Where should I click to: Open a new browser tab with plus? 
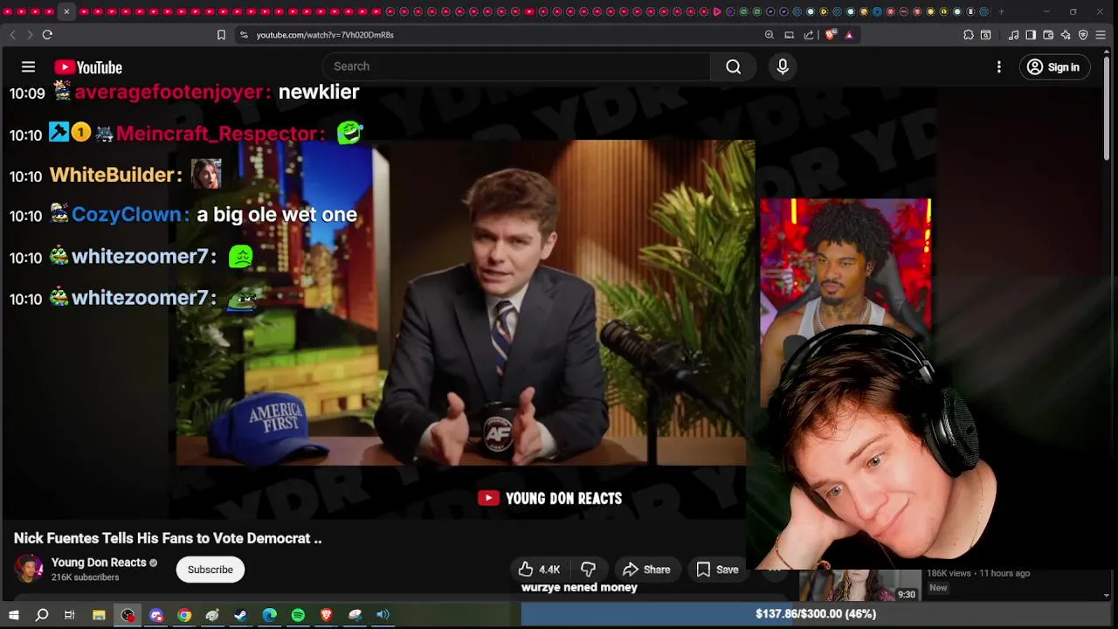click(1001, 11)
